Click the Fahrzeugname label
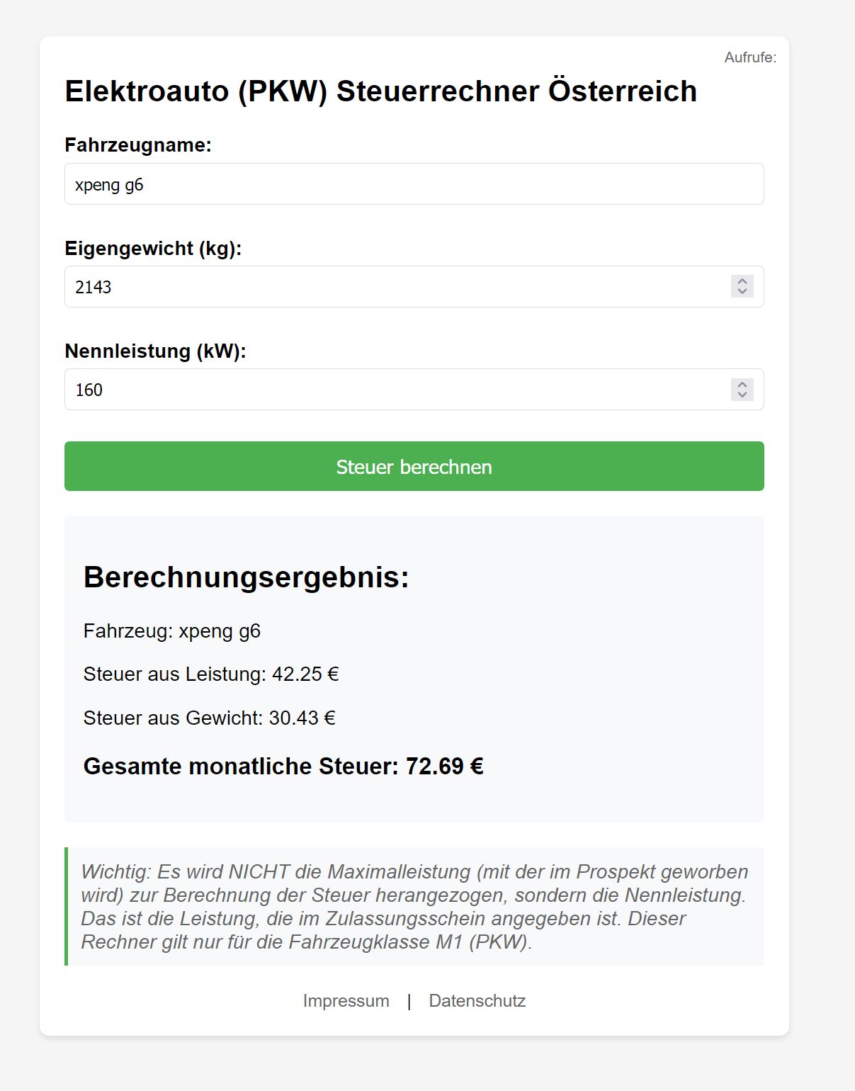 [x=138, y=145]
